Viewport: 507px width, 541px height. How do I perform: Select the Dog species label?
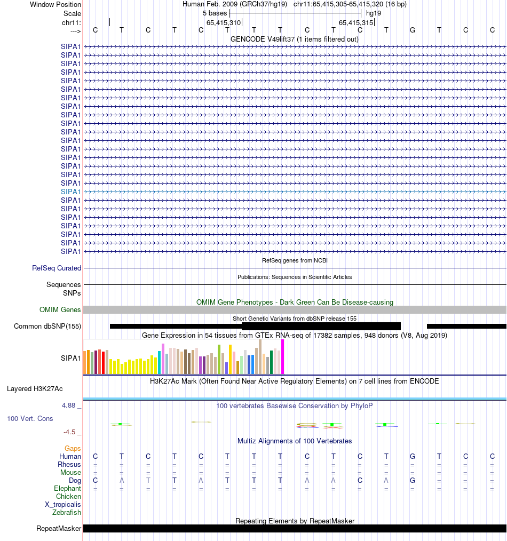click(x=75, y=481)
